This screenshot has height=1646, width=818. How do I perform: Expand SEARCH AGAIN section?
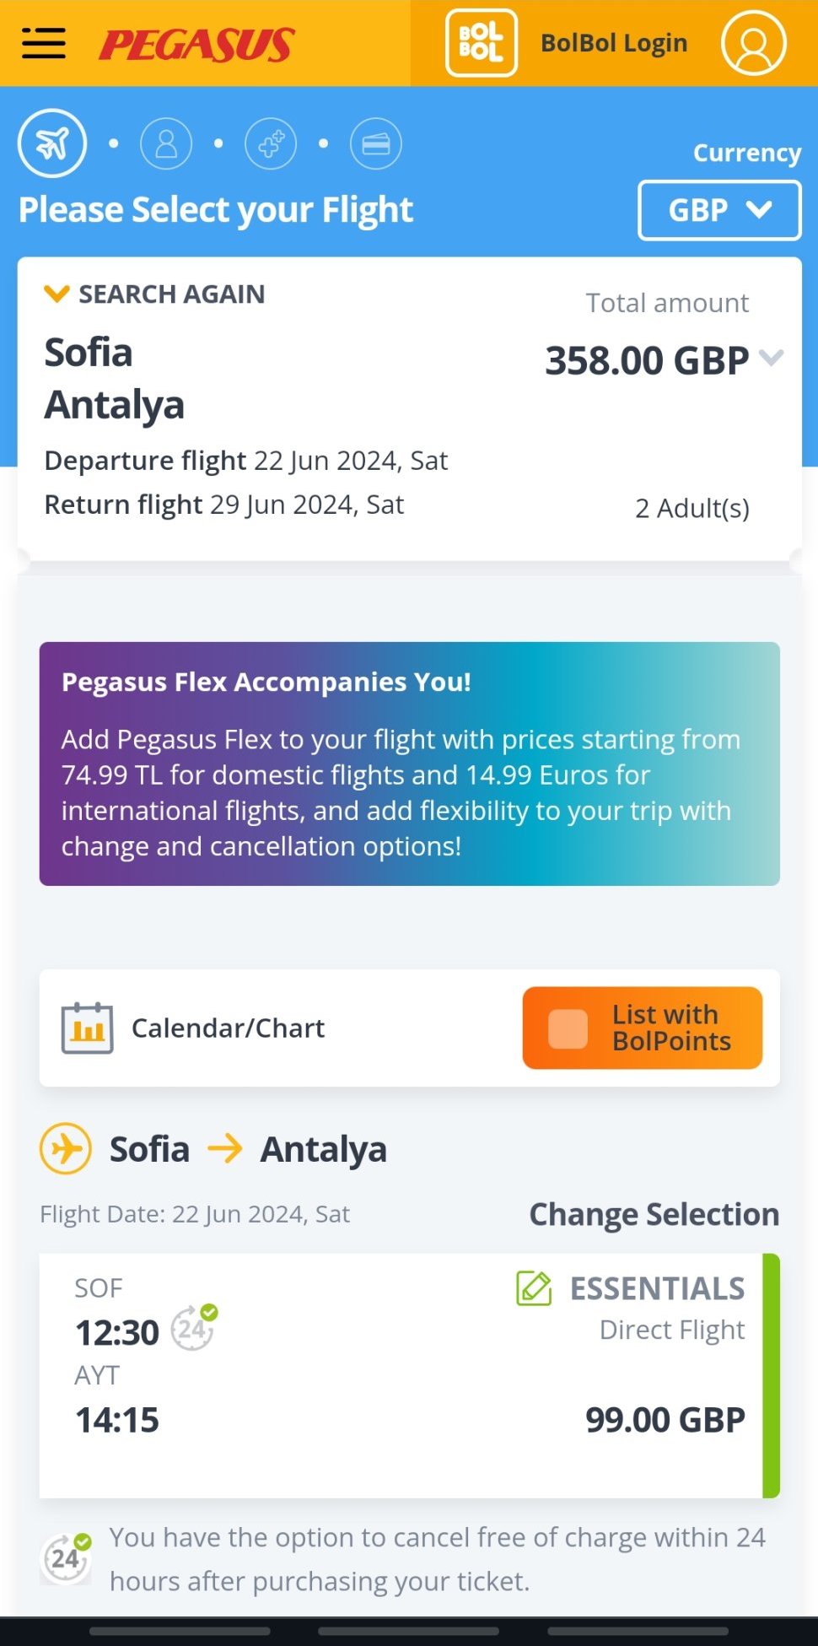click(x=155, y=294)
